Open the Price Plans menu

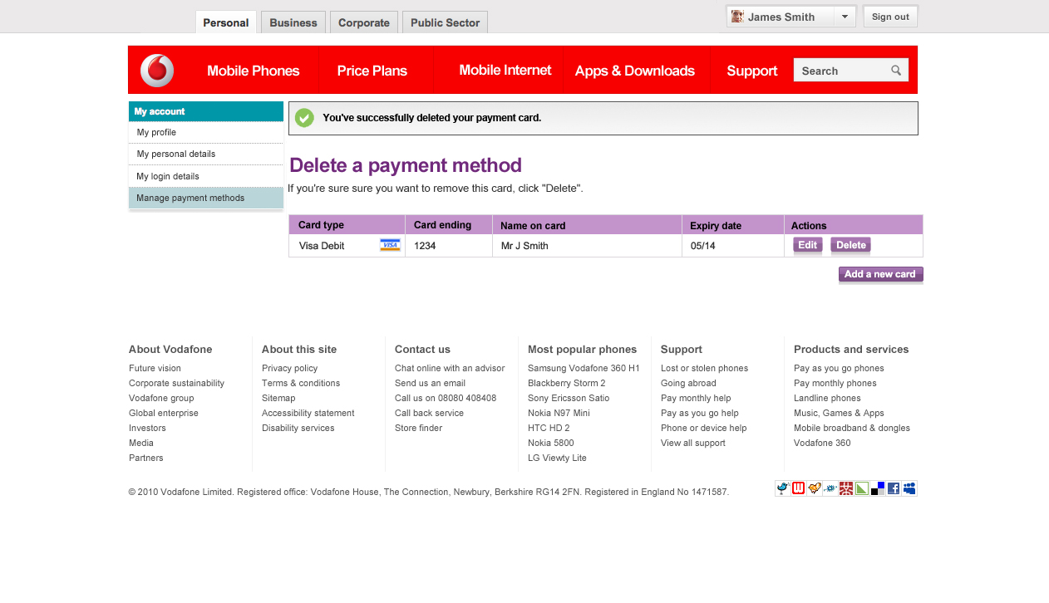[372, 71]
